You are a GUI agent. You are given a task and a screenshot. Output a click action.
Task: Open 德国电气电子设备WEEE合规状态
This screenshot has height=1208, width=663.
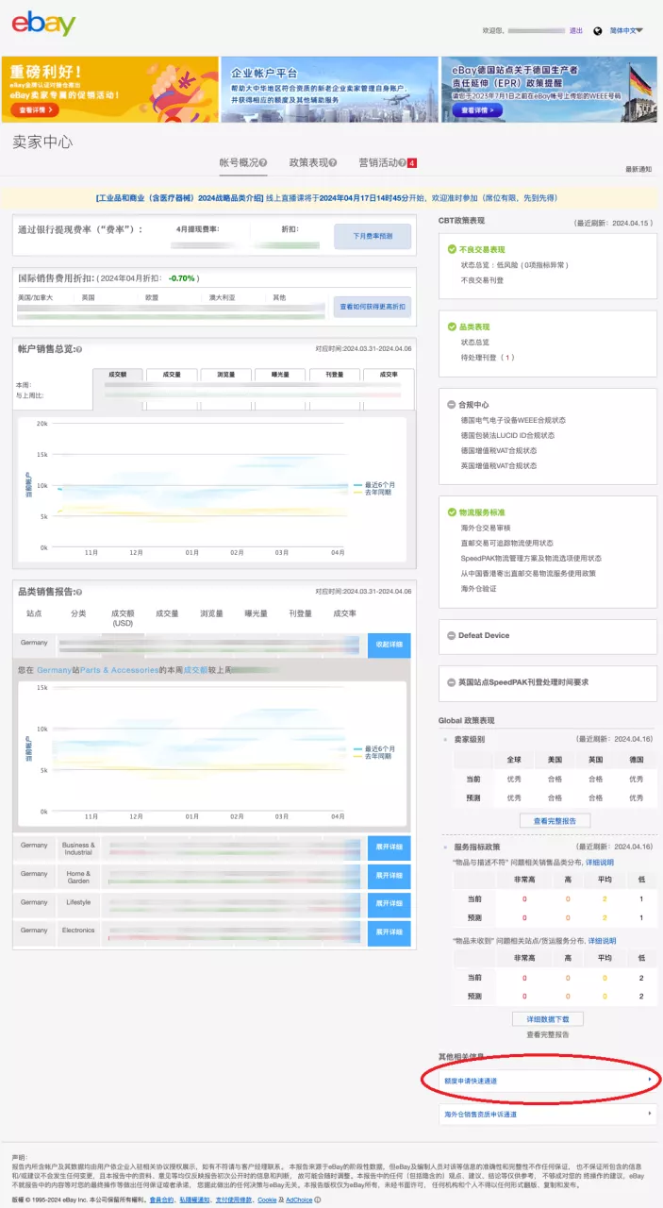pyautogui.click(x=513, y=420)
